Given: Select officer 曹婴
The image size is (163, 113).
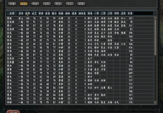Looking at the screenshot, I should pyautogui.click(x=80, y=69).
